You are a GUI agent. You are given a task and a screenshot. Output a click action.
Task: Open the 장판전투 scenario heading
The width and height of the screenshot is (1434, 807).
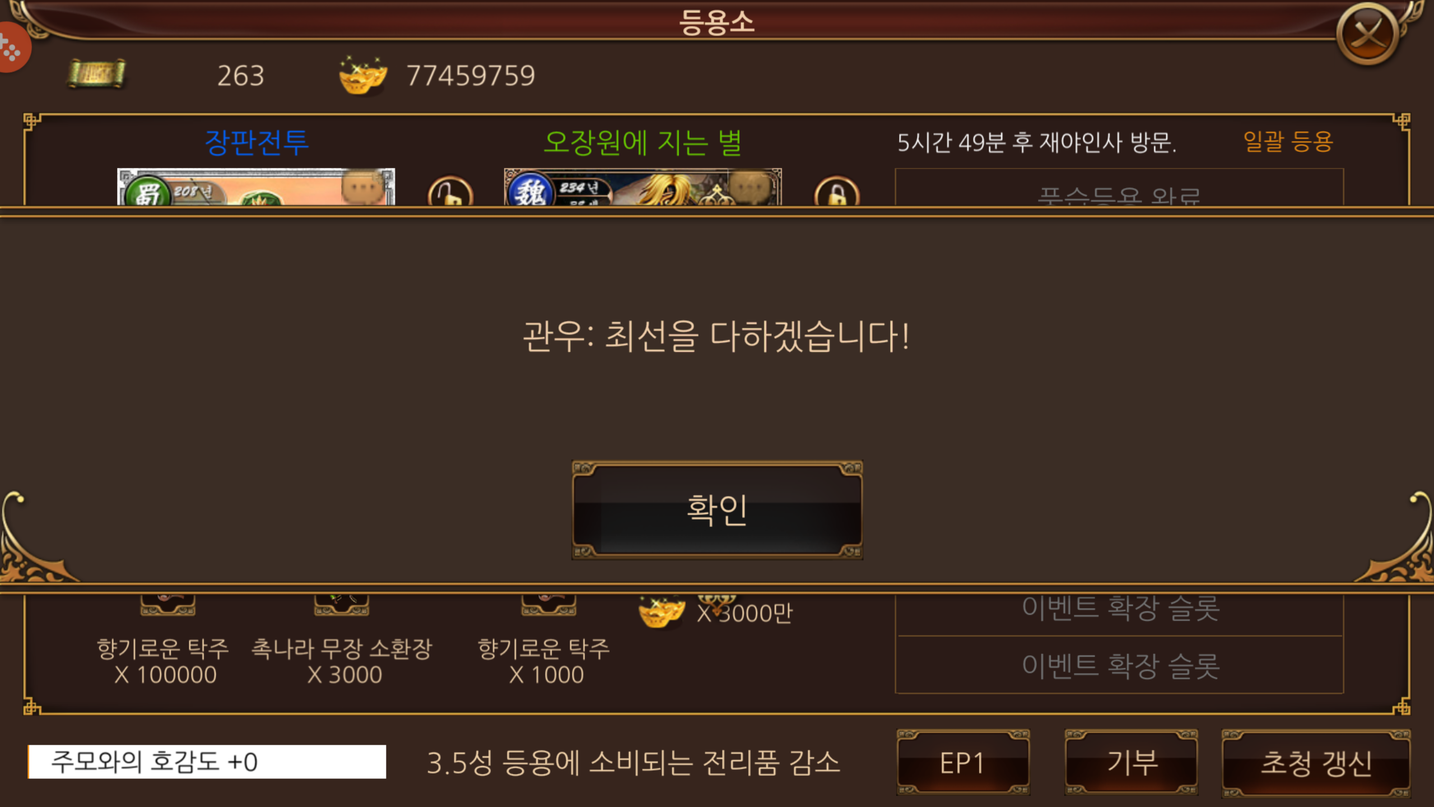[257, 142]
